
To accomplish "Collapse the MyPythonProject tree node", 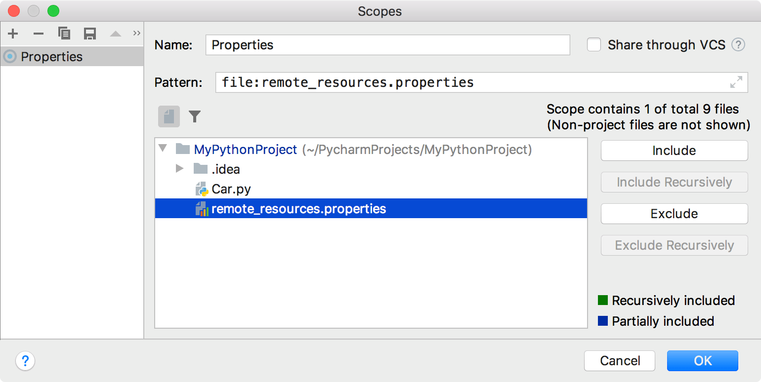I will (163, 149).
